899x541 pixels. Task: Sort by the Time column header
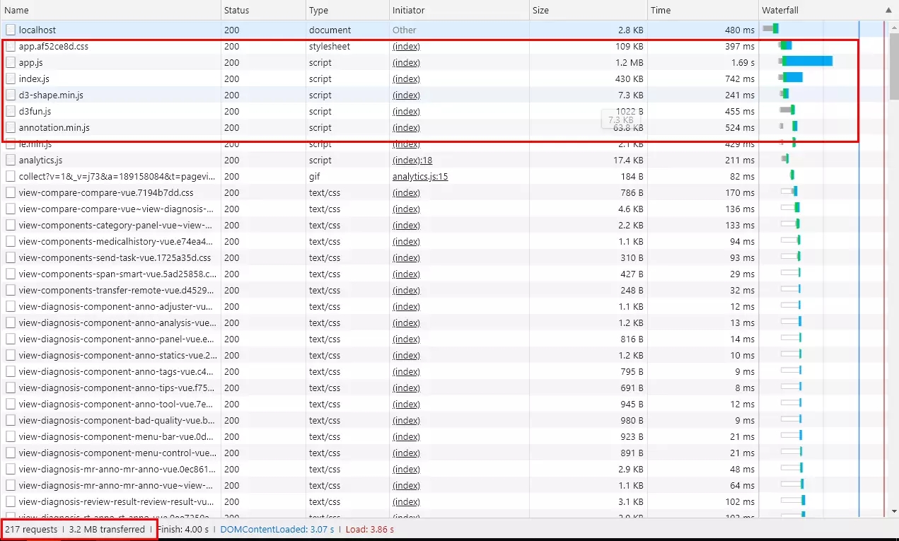coord(661,11)
